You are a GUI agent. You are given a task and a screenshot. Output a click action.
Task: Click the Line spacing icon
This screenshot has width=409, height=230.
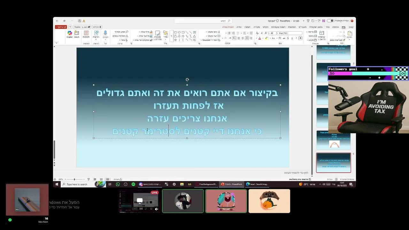229,33
